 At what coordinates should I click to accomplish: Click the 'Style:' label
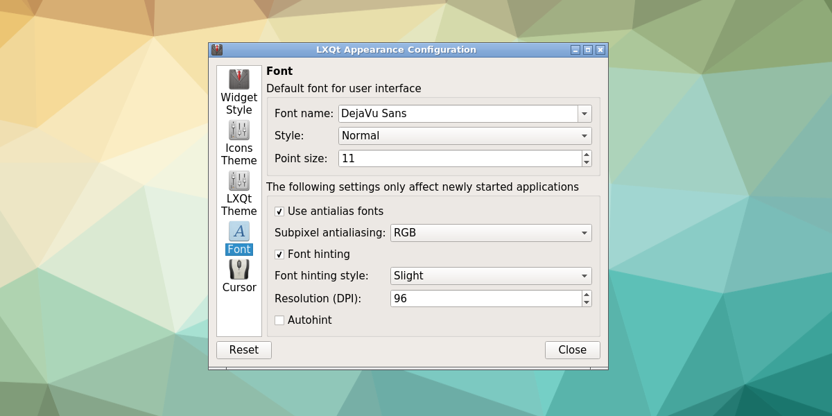pyautogui.click(x=289, y=136)
